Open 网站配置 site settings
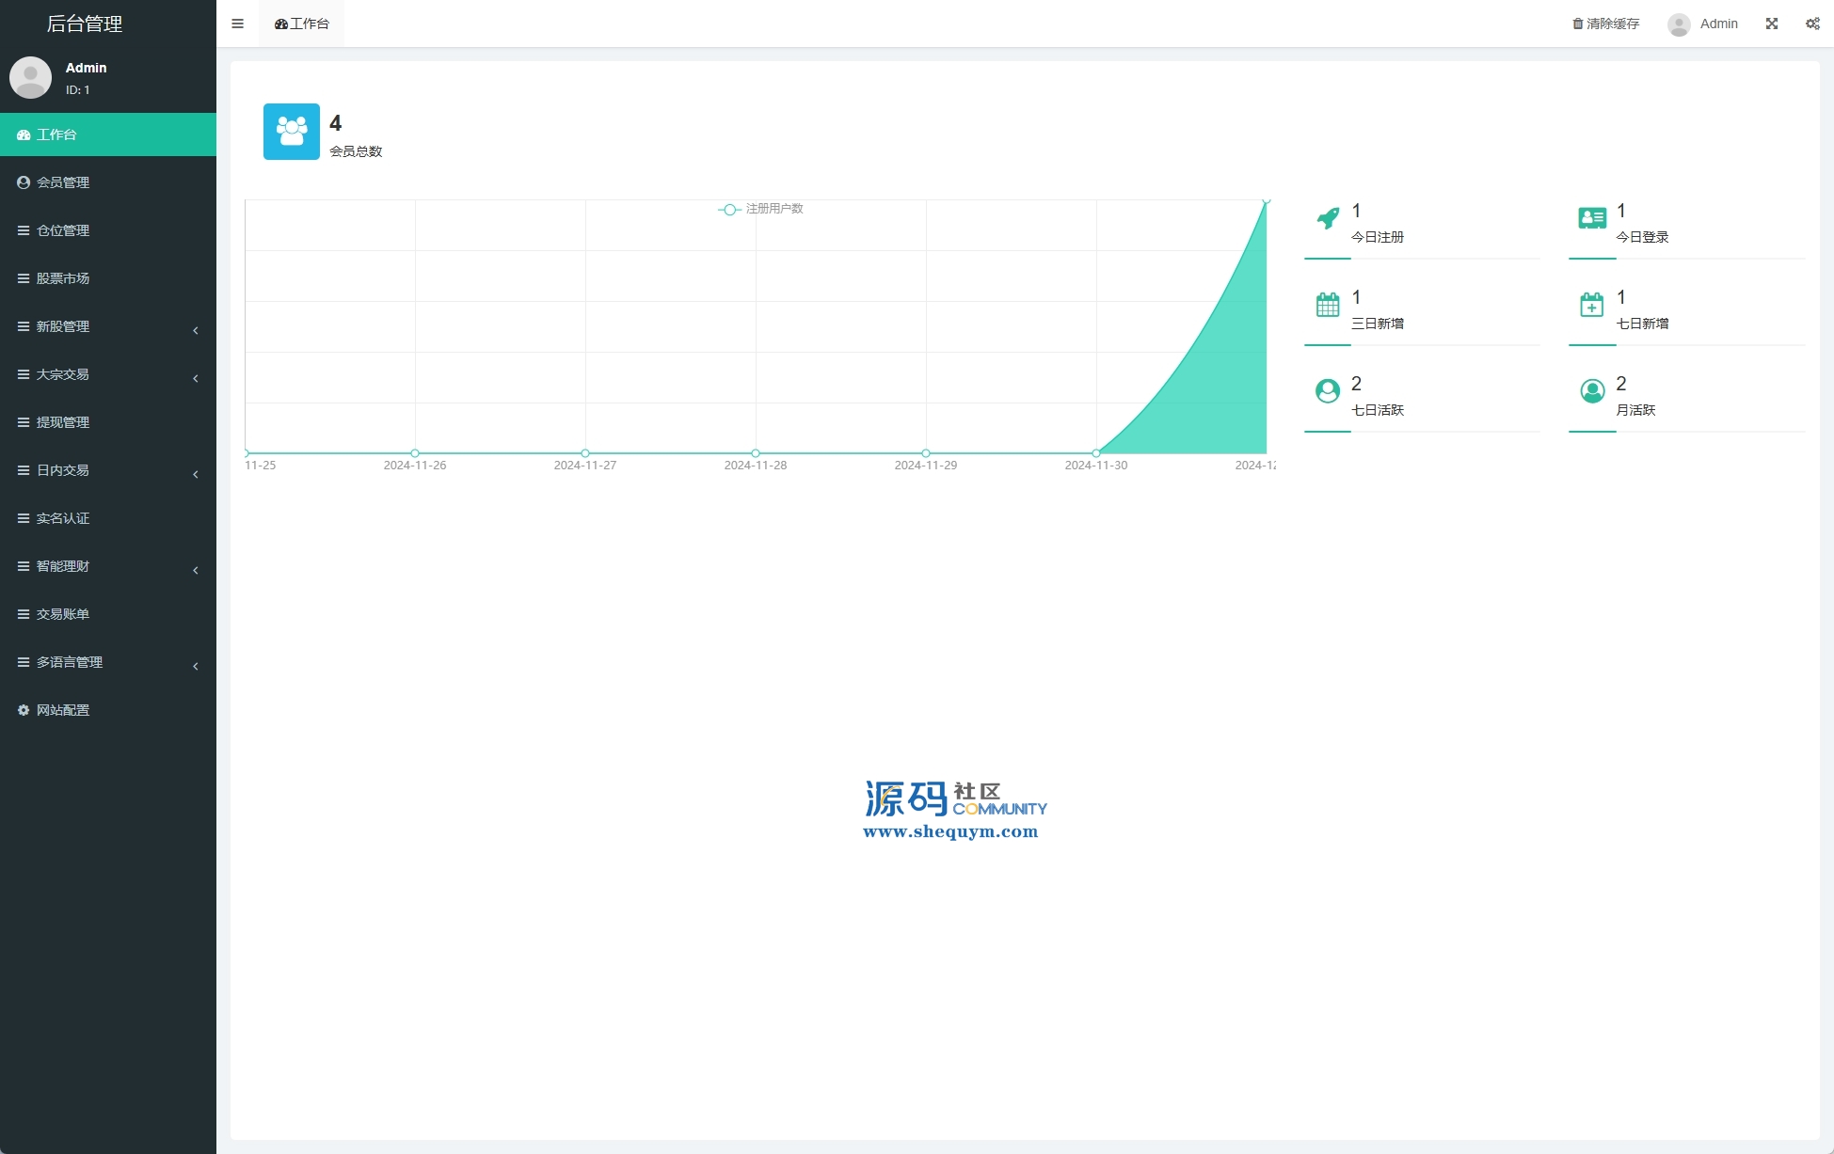 click(x=63, y=710)
